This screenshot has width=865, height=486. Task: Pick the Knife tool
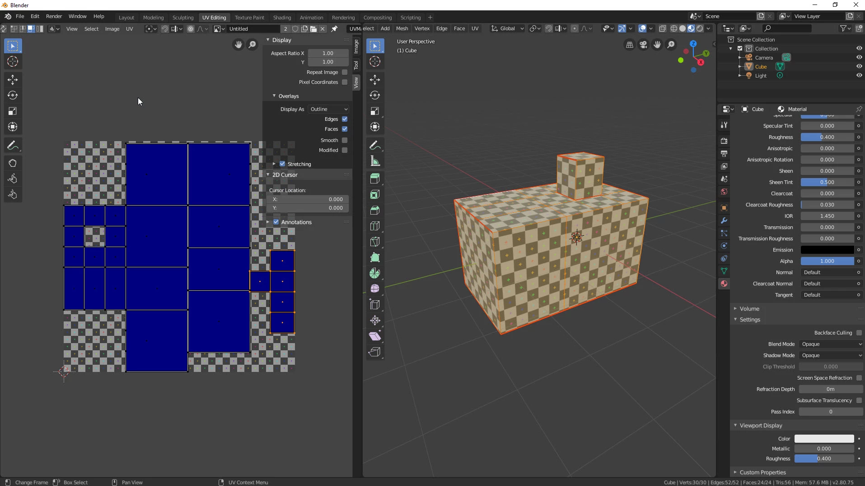[x=375, y=242]
